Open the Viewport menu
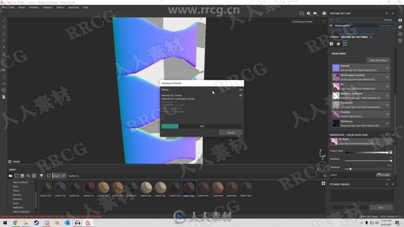The width and height of the screenshot is (404, 227). point(47,7)
